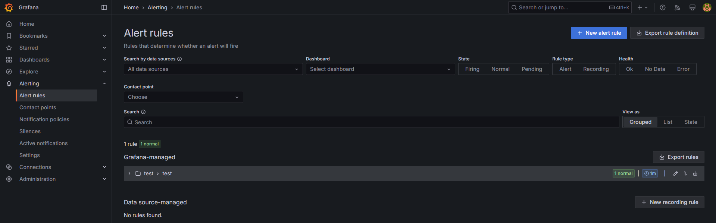Go to Home breadcrumb link
This screenshot has height=223, width=716.
131,7
